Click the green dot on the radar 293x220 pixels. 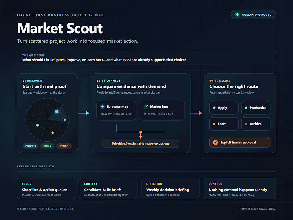[38, 125]
